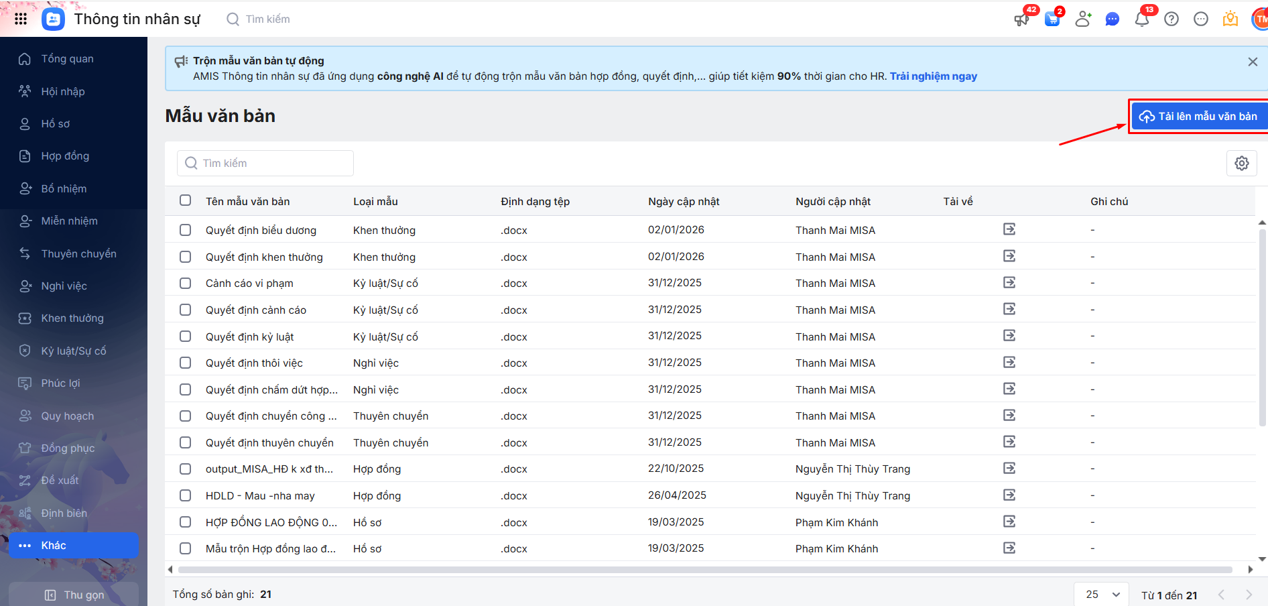This screenshot has width=1268, height=606.
Task: Collapse sidebar with Thu gọn
Action: point(74,595)
